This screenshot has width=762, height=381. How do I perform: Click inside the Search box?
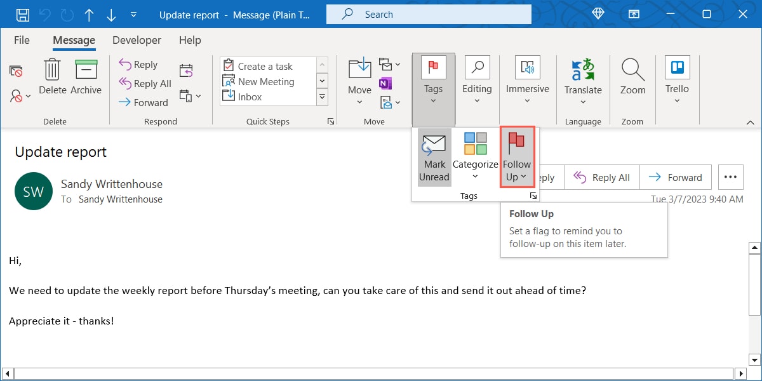(x=429, y=14)
